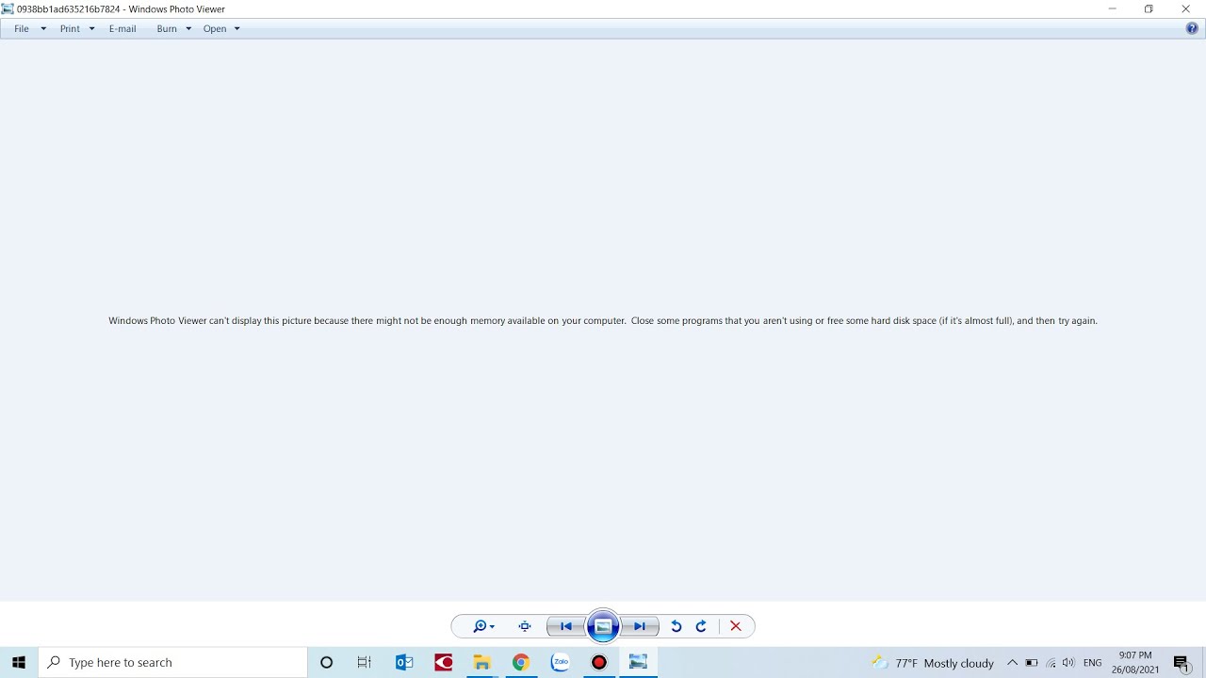Click the E-mail menu item
Image resolution: width=1206 pixels, height=678 pixels.
[122, 28]
